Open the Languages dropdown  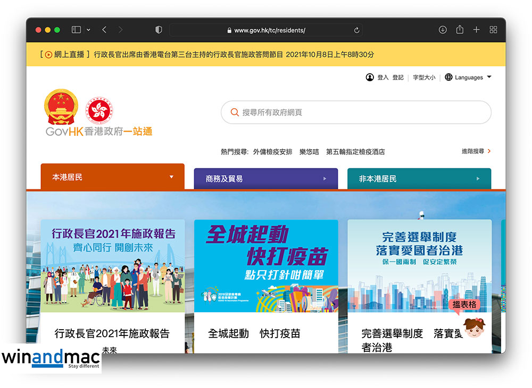[468, 77]
